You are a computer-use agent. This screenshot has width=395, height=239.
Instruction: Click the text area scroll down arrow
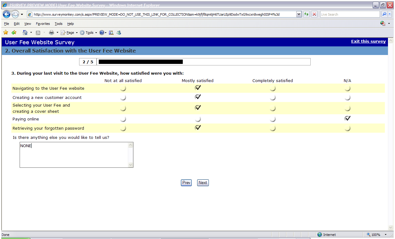point(131,165)
